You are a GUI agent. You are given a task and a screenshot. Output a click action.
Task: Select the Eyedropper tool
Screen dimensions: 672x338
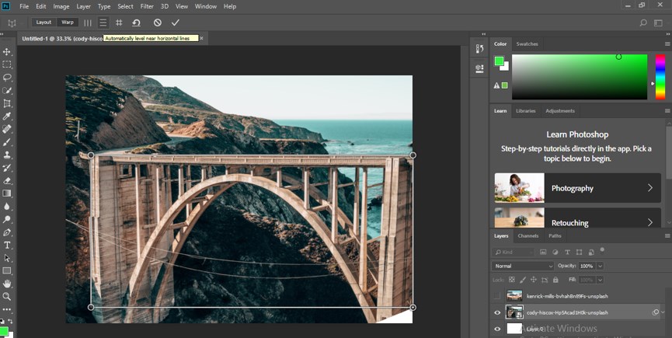click(7, 116)
